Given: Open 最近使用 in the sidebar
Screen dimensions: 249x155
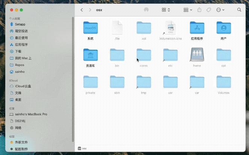Looking at the screenshot, I should (x=21, y=38).
